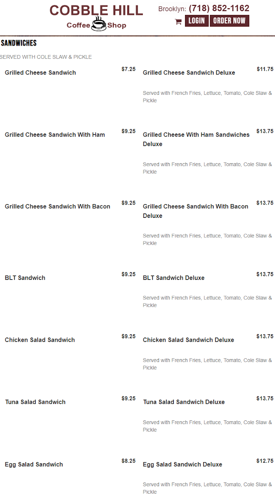275x497 pixels.
Task: Select the BLT Sandwich item
Action: (25, 278)
